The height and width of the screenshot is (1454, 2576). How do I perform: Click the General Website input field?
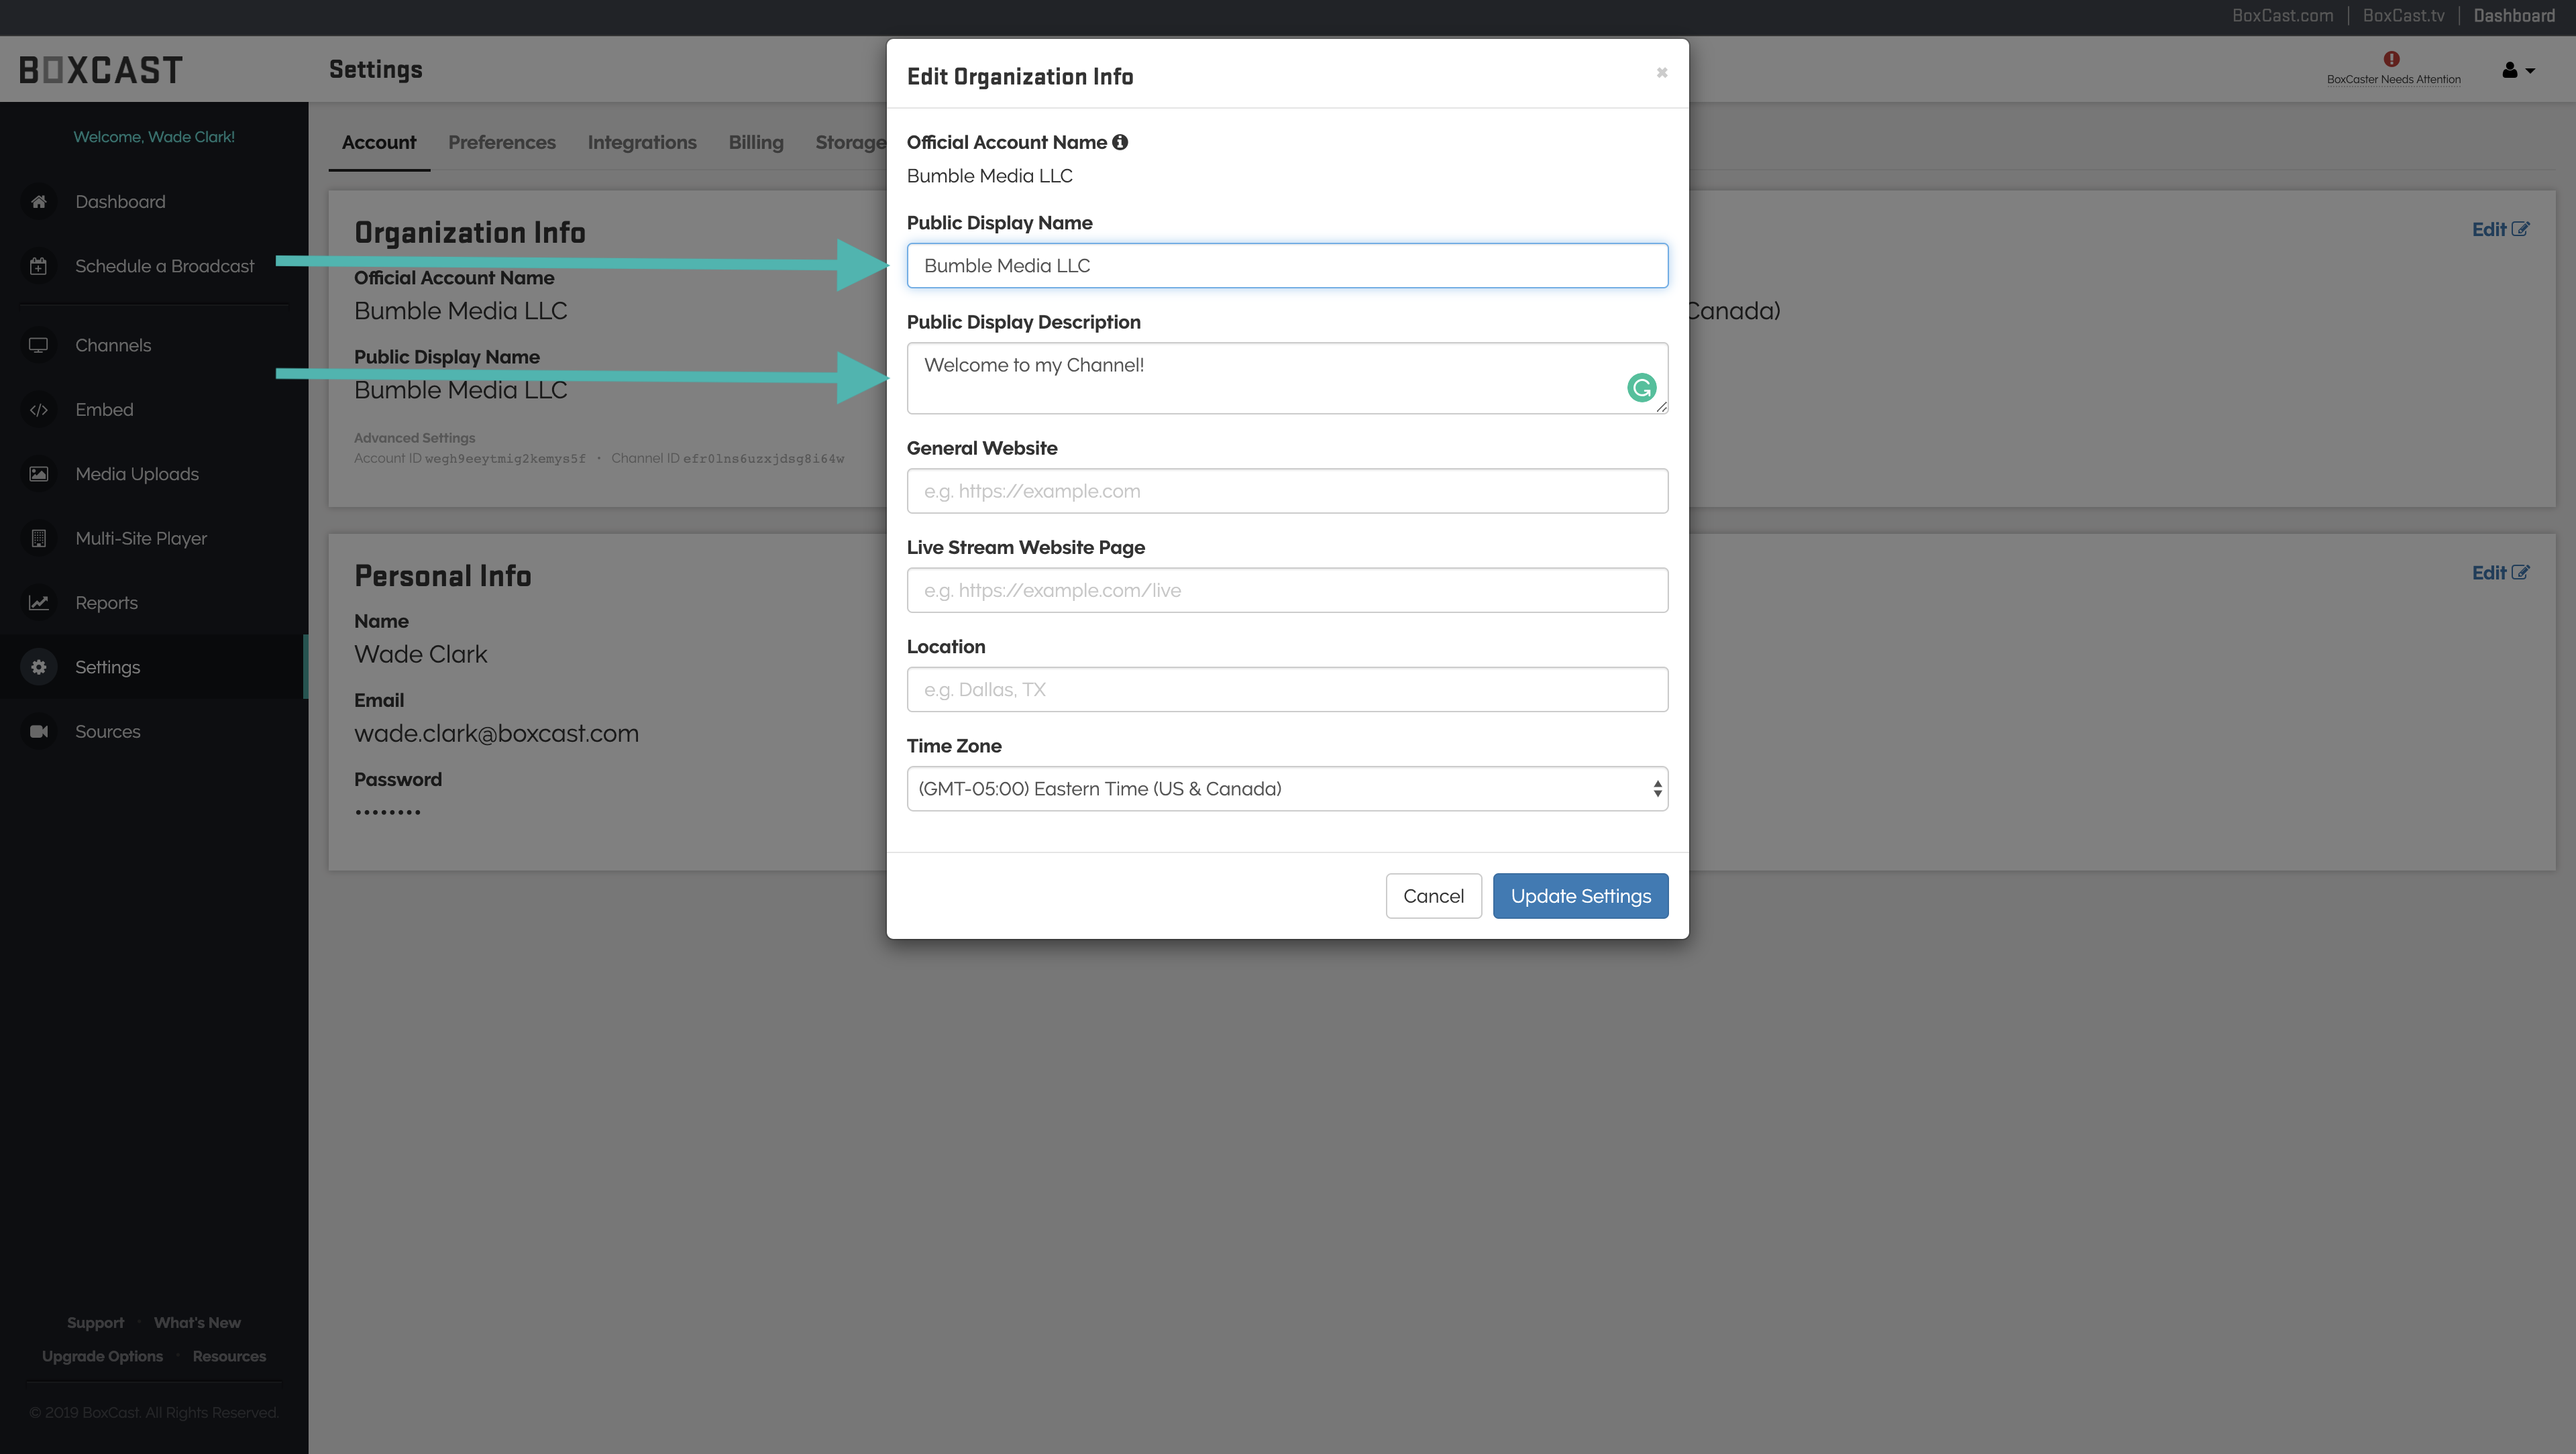coord(1286,491)
